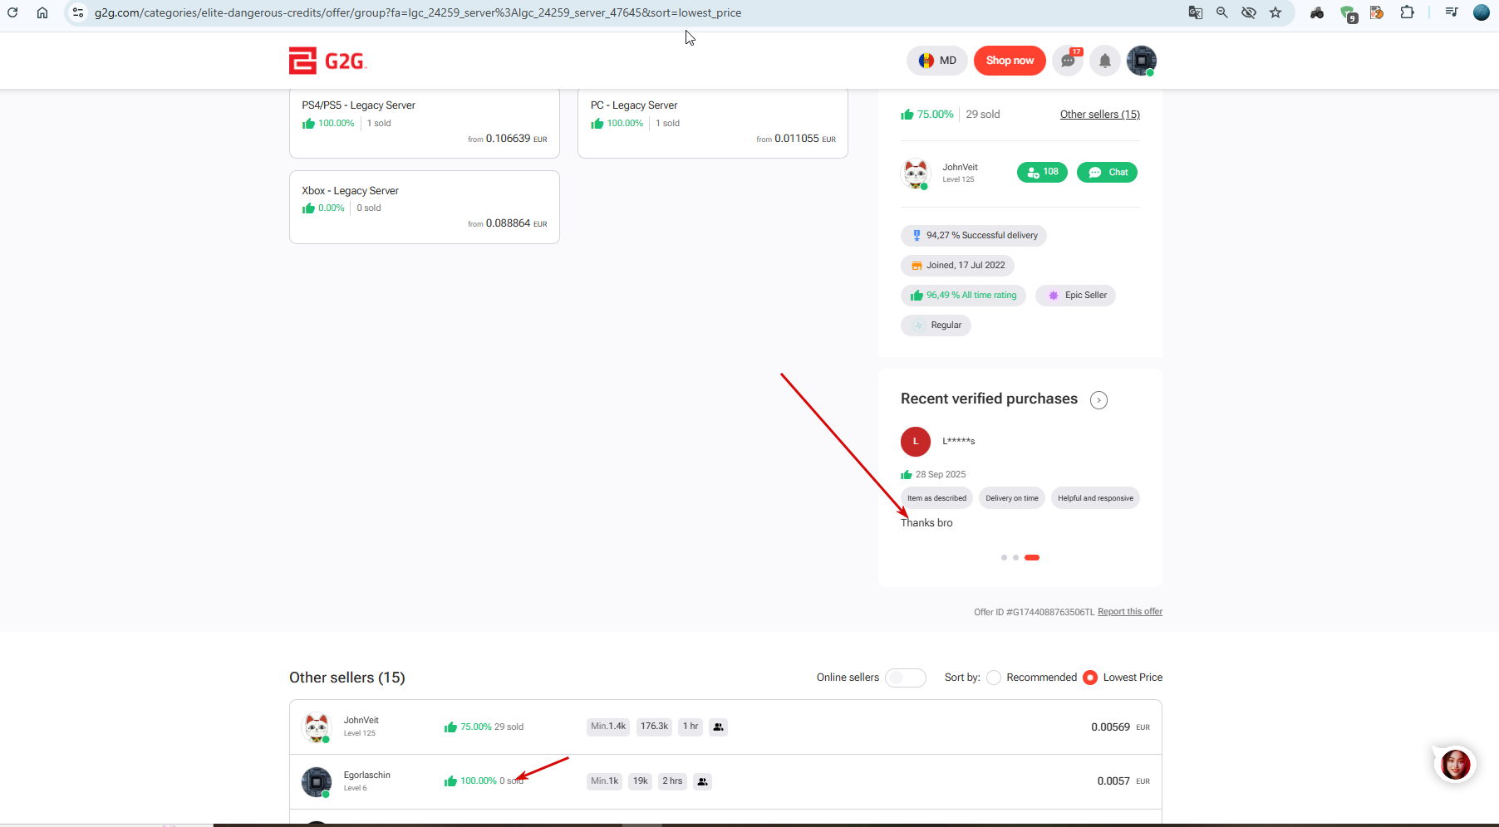Click group icon in JohnVeit's seller row
Viewport: 1499px width, 827px height.
719,727
